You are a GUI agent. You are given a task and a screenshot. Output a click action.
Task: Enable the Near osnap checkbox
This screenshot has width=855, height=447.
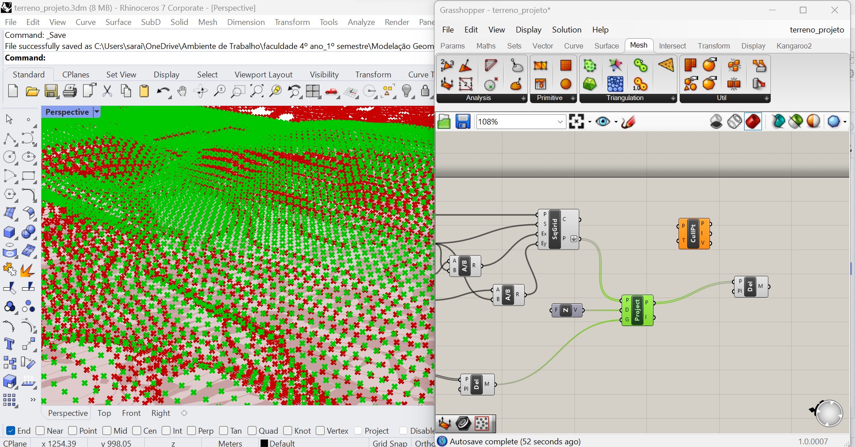click(x=40, y=431)
